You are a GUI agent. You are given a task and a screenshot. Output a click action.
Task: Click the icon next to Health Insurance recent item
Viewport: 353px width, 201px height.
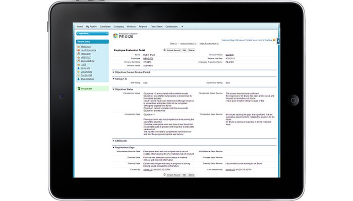tap(78, 50)
